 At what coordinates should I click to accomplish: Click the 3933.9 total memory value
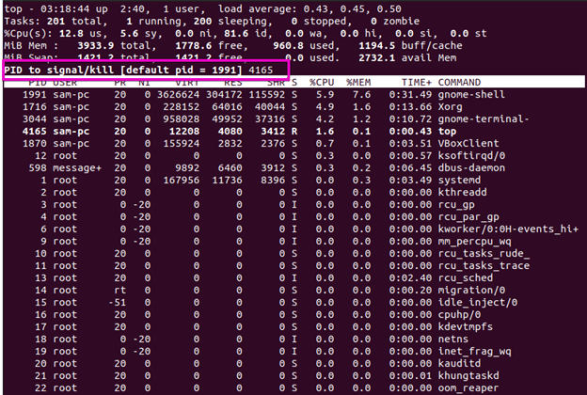pos(95,46)
